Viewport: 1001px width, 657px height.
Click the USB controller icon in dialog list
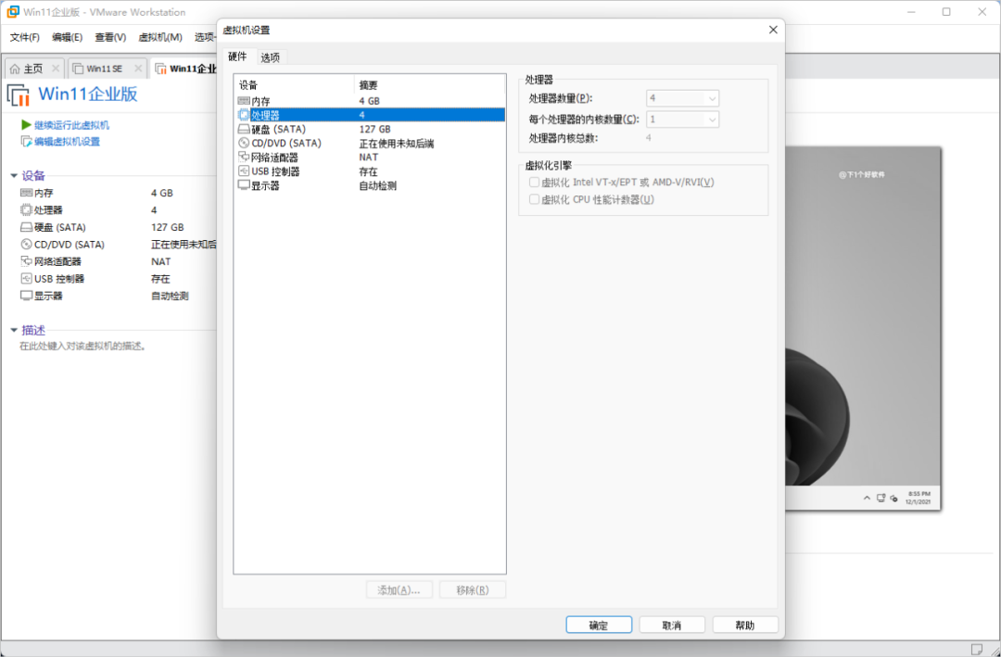pos(244,171)
